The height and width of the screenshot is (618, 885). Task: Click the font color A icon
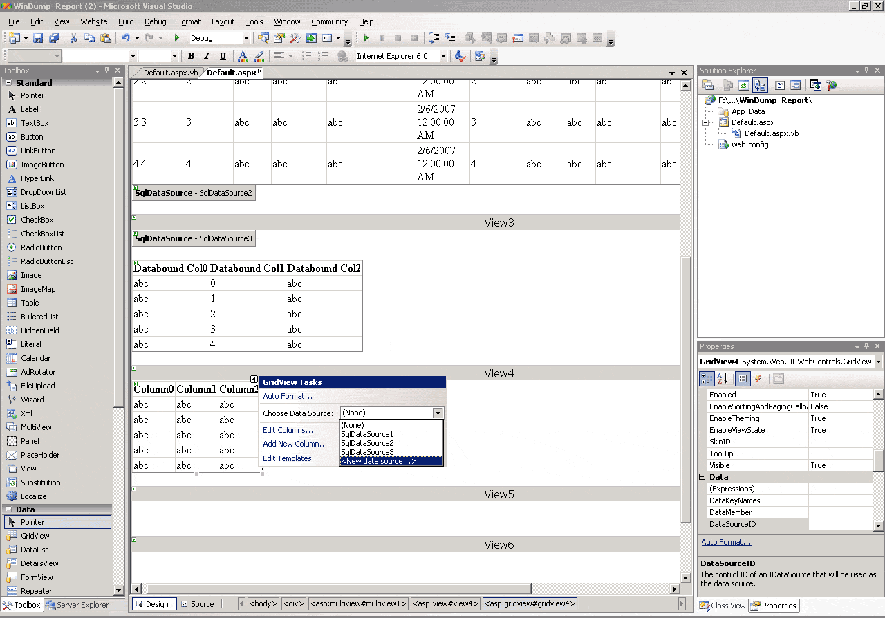(243, 57)
